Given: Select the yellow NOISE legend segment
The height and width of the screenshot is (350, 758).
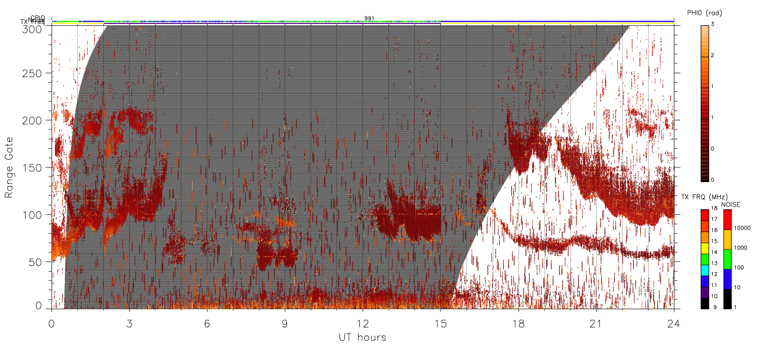Looking at the screenshot, I should [x=727, y=240].
